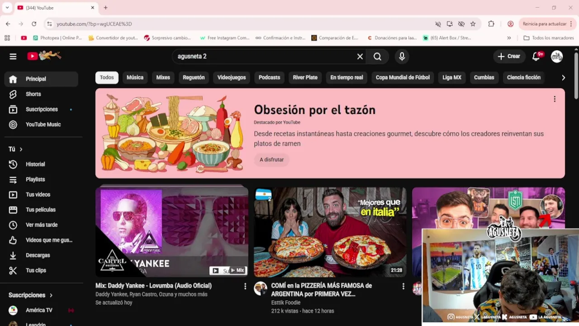Open América TV subscription channel
Image resolution: width=579 pixels, height=326 pixels.
pyautogui.click(x=41, y=311)
